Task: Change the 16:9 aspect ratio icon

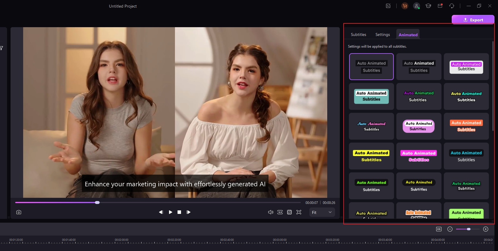Action: coord(280,212)
